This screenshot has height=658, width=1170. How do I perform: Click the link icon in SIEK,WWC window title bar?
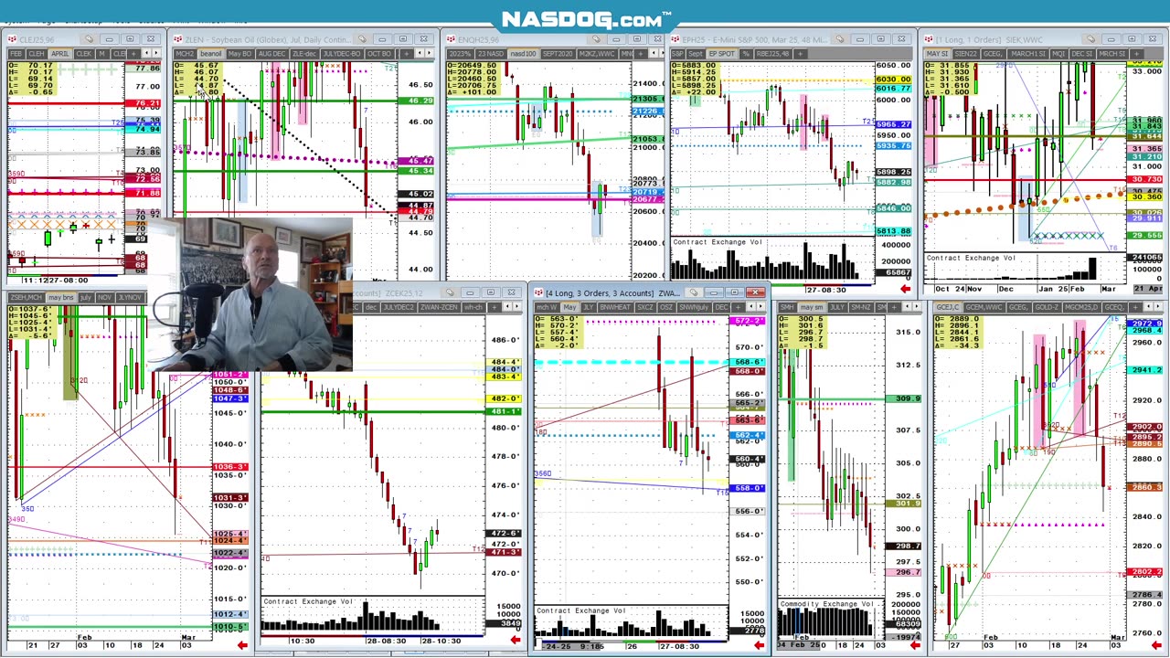(x=1090, y=39)
